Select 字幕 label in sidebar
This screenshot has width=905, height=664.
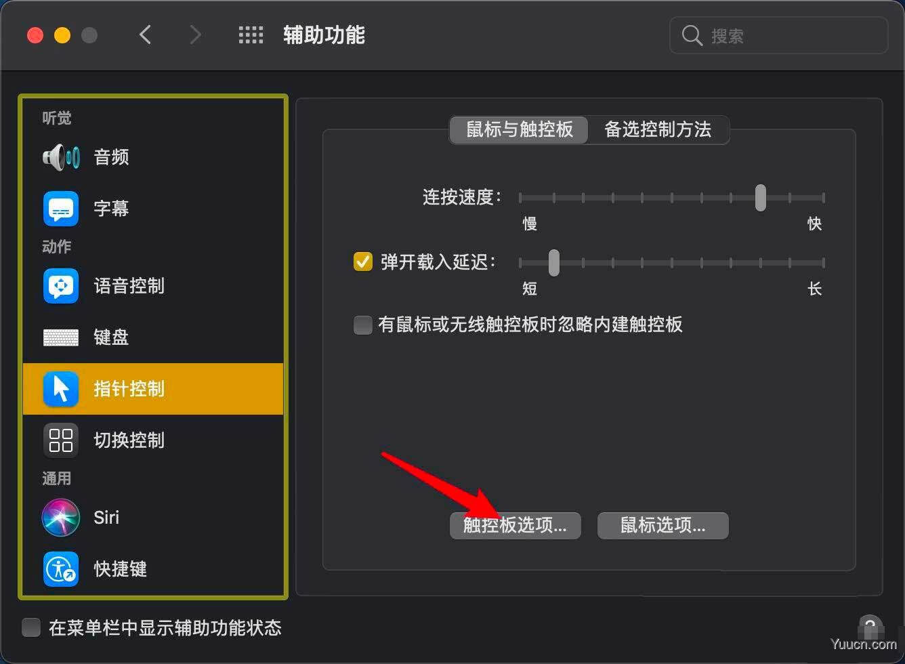111,208
